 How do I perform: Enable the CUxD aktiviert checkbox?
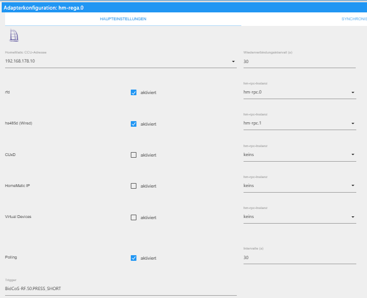134,155
